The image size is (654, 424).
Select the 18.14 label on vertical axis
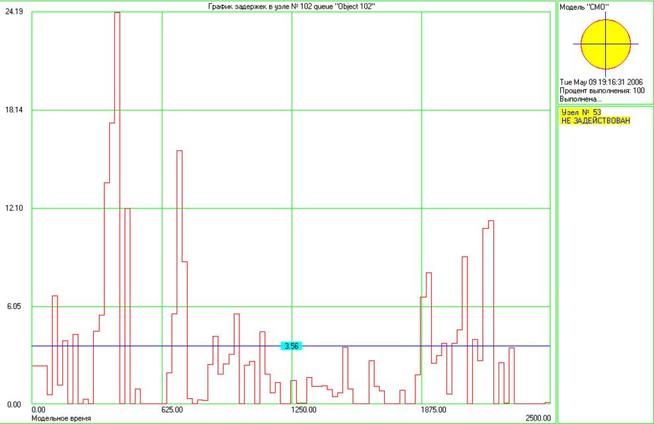pyautogui.click(x=15, y=110)
